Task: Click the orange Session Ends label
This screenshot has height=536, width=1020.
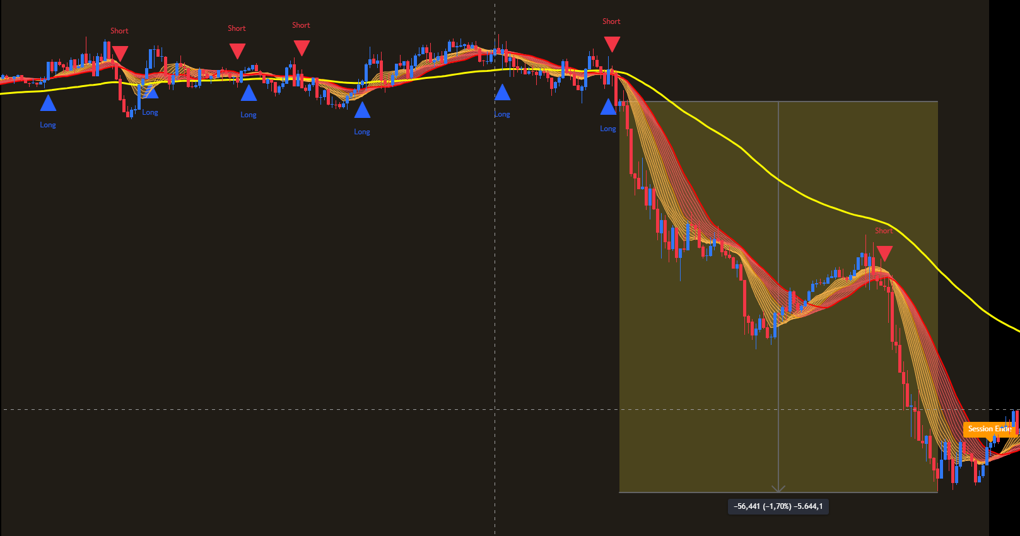Action: point(988,429)
